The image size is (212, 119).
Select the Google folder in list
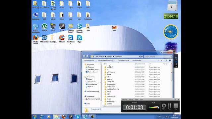tap(109, 99)
